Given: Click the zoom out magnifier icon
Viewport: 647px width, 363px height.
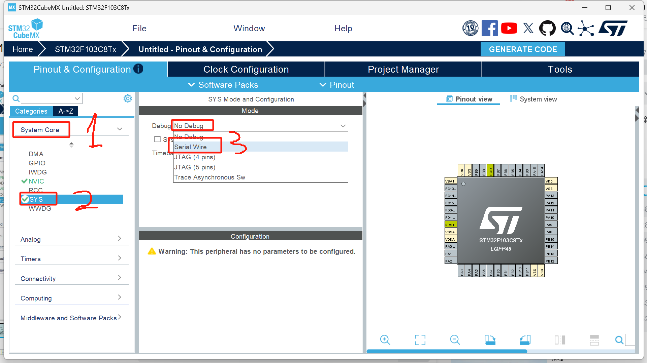Looking at the screenshot, I should pyautogui.click(x=455, y=340).
